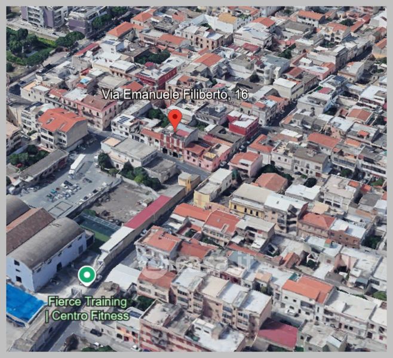Click the green park area in the top-left corner
The image size is (393, 358).
coord(36,48)
